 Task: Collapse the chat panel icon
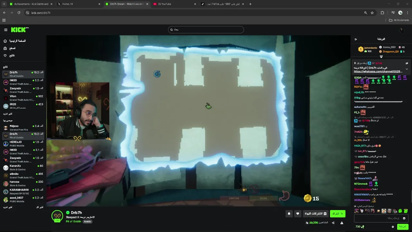[x=356, y=39]
